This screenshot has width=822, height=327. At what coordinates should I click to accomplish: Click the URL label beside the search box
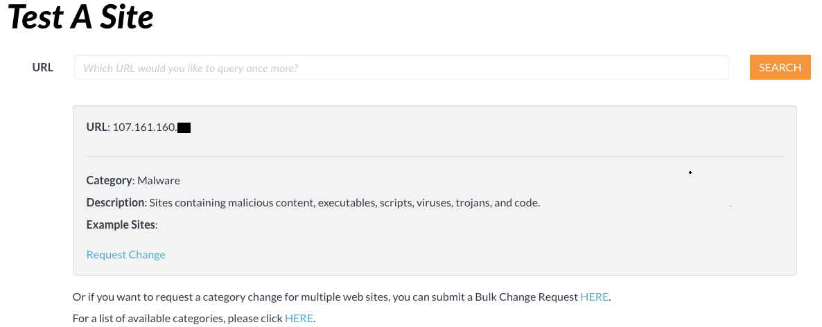pyautogui.click(x=43, y=67)
